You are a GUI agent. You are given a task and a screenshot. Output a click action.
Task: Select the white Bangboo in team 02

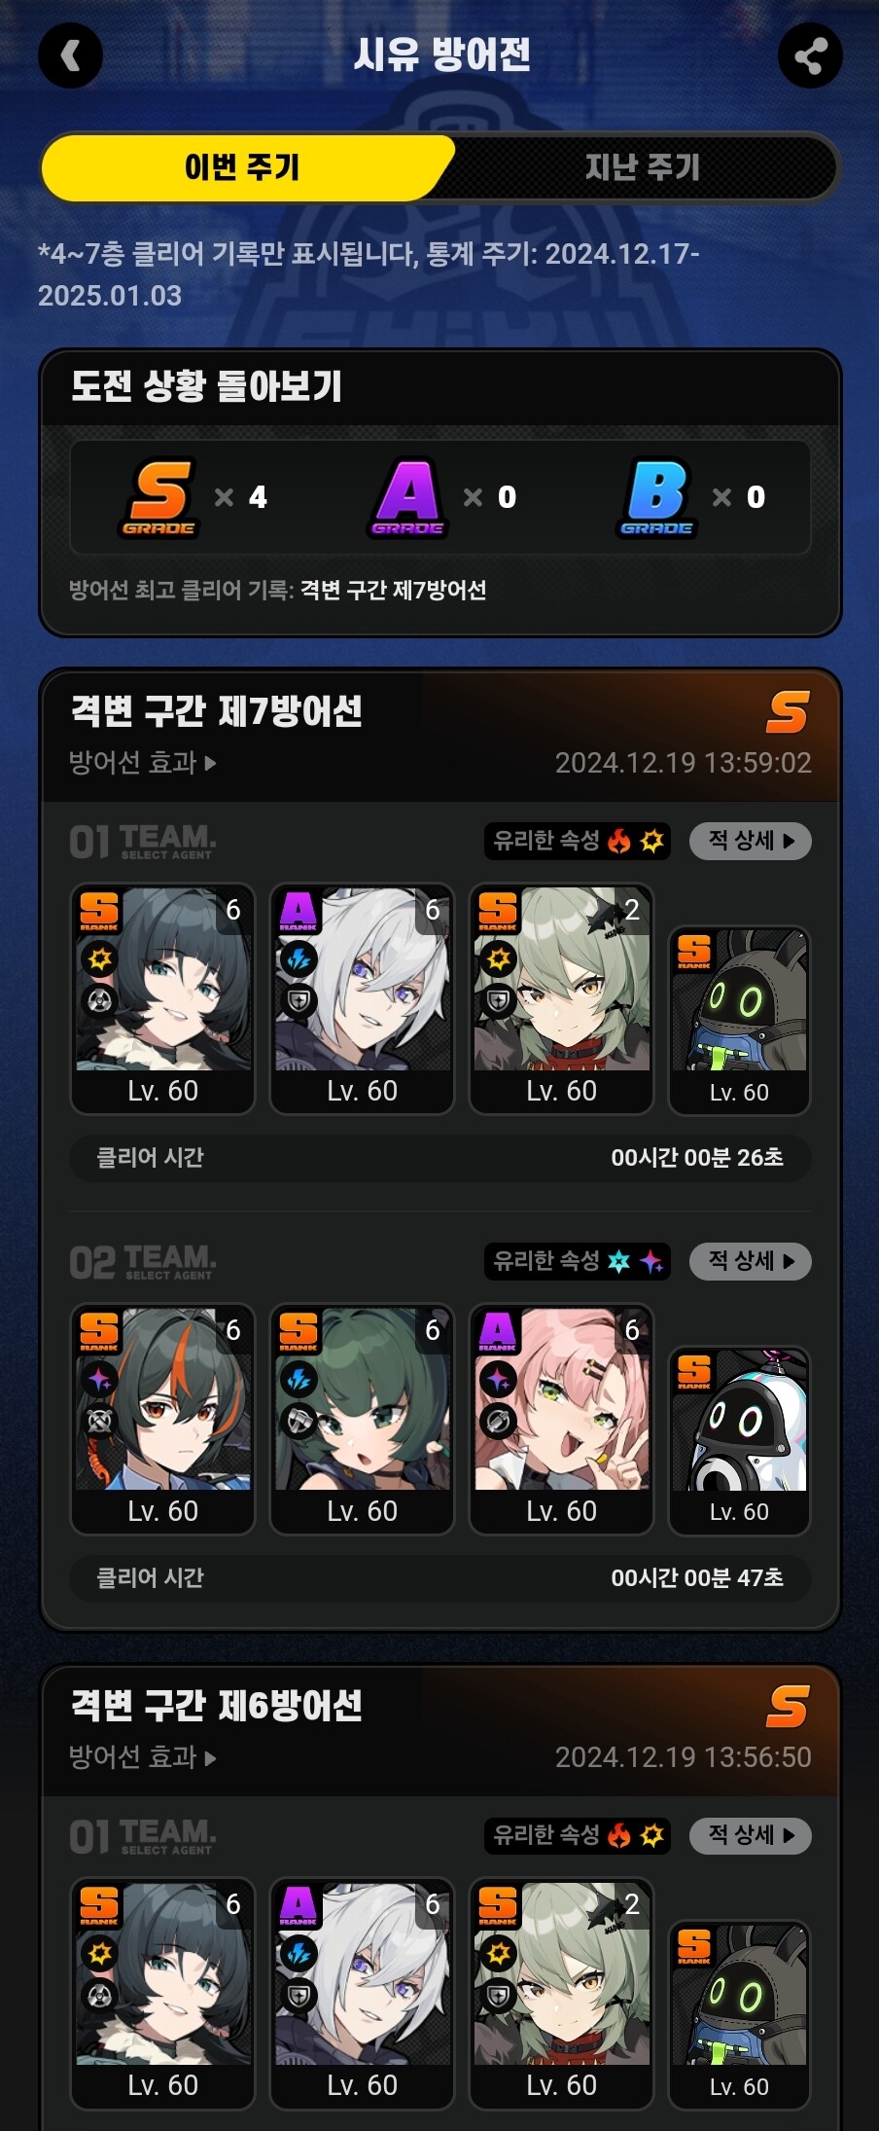(x=739, y=1440)
